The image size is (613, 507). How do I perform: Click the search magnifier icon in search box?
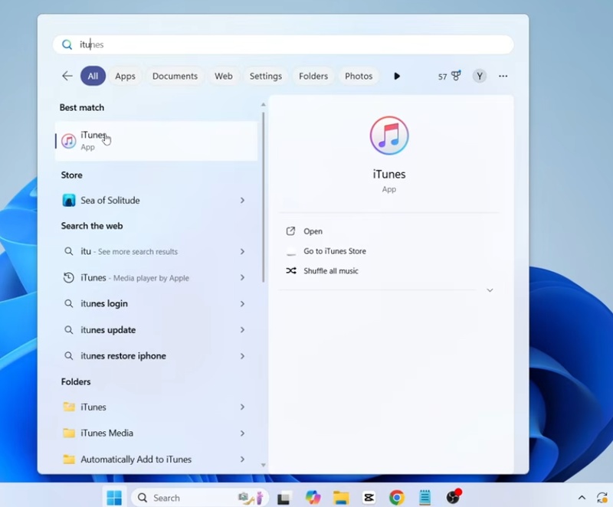coord(67,44)
